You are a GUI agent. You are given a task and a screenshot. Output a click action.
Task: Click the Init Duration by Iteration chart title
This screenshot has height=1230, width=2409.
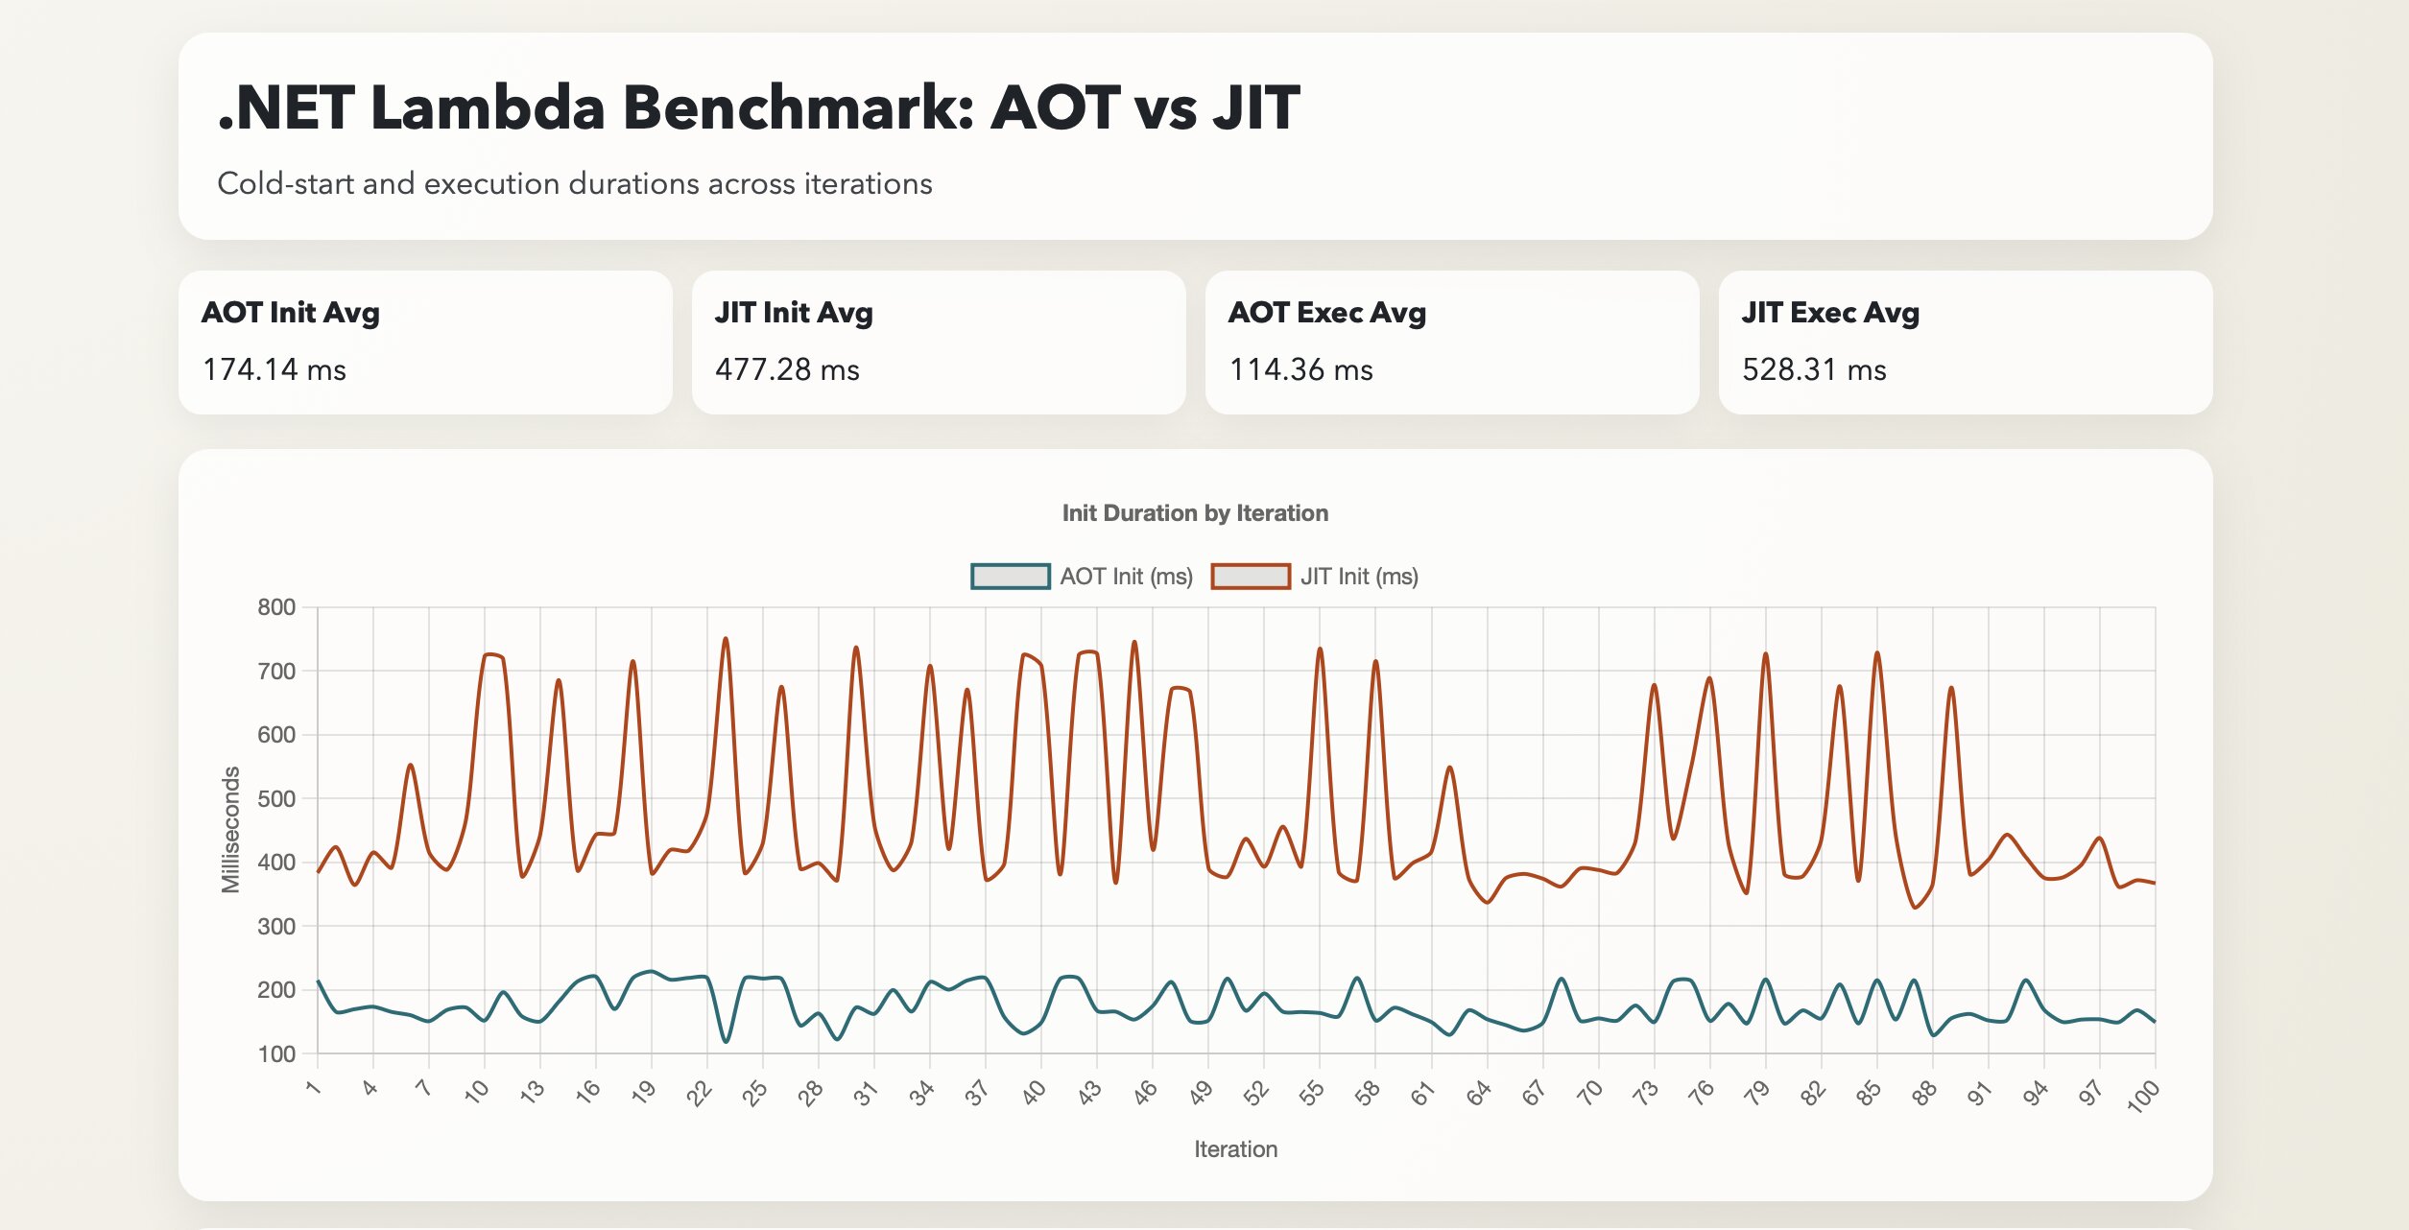pyautogui.click(x=1194, y=512)
